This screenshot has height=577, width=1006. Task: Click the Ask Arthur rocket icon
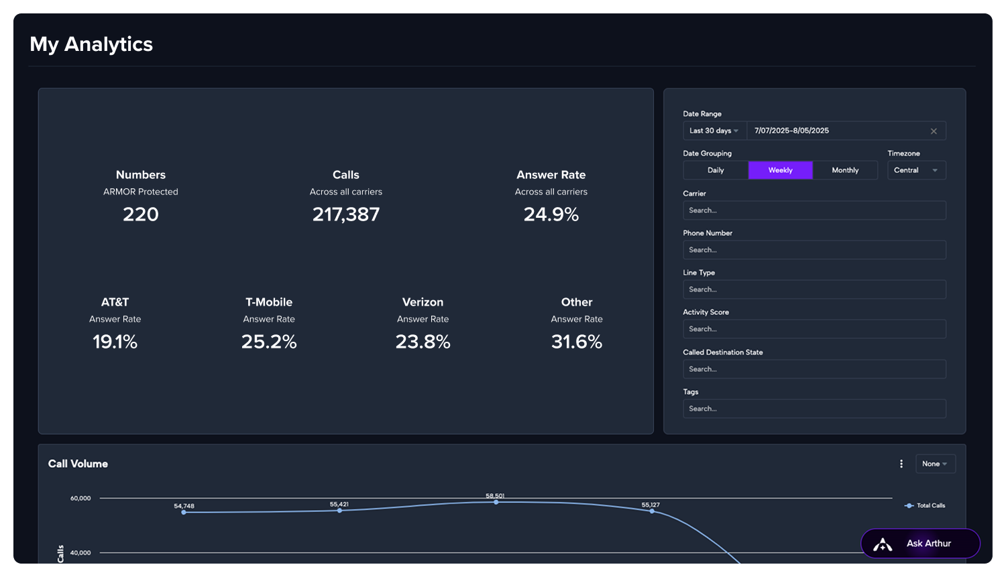pyautogui.click(x=882, y=543)
